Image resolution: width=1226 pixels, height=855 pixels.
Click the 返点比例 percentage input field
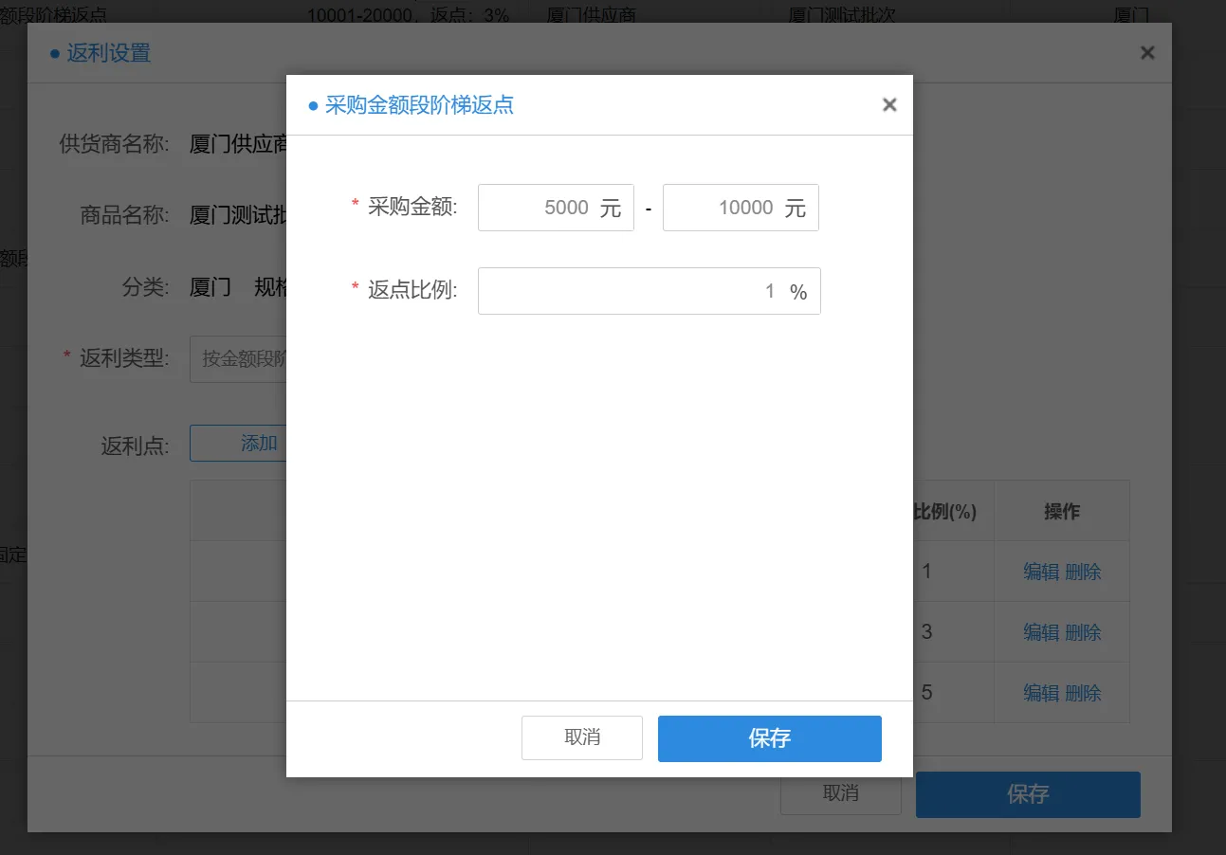point(649,291)
